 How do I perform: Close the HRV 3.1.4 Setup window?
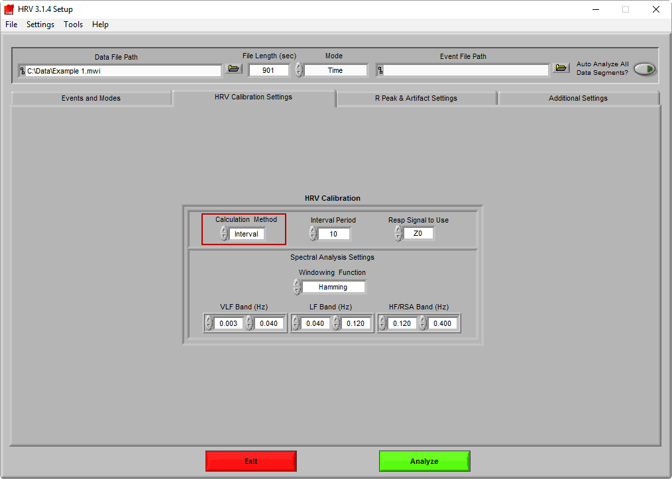coord(655,9)
